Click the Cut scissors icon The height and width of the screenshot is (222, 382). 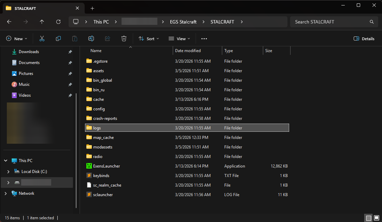pyautogui.click(x=42, y=39)
